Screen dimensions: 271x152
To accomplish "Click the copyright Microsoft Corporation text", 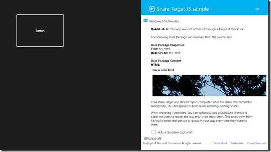I will pyautogui.click(x=172, y=143).
